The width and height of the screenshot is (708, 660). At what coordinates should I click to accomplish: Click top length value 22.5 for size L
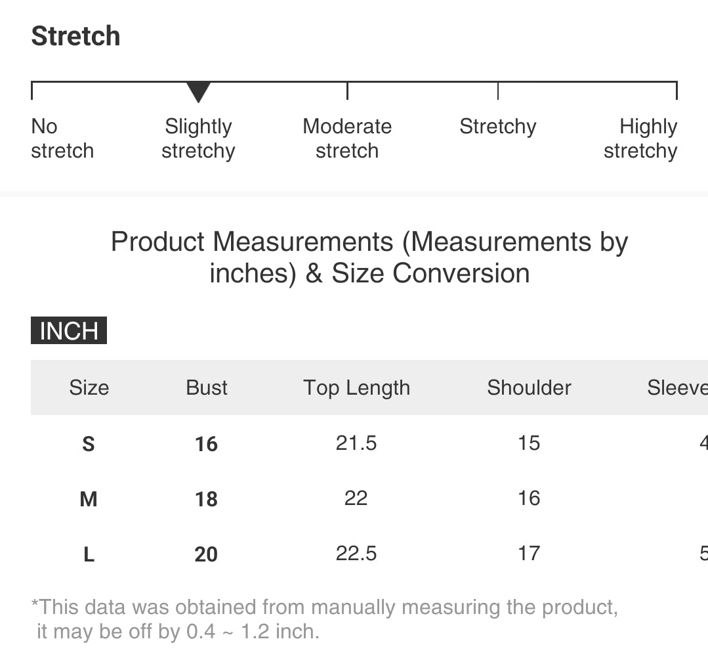click(x=356, y=553)
